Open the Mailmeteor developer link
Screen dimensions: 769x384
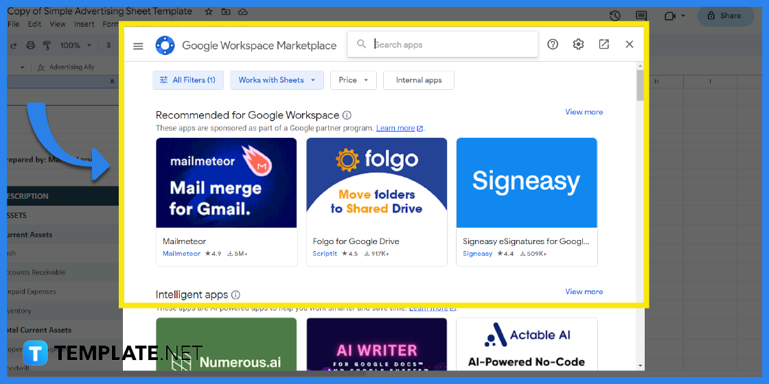click(181, 254)
